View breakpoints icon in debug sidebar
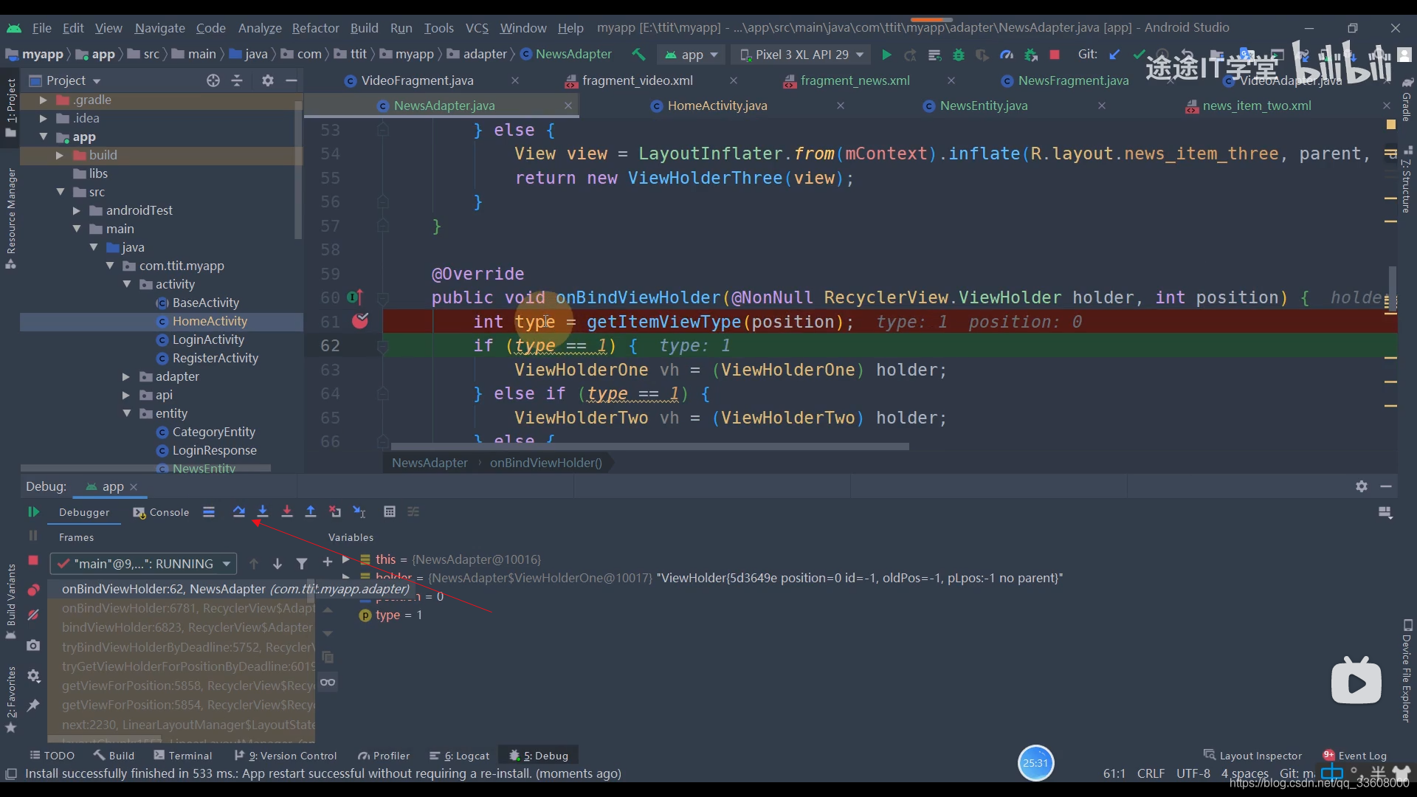The image size is (1417, 797). 33,590
